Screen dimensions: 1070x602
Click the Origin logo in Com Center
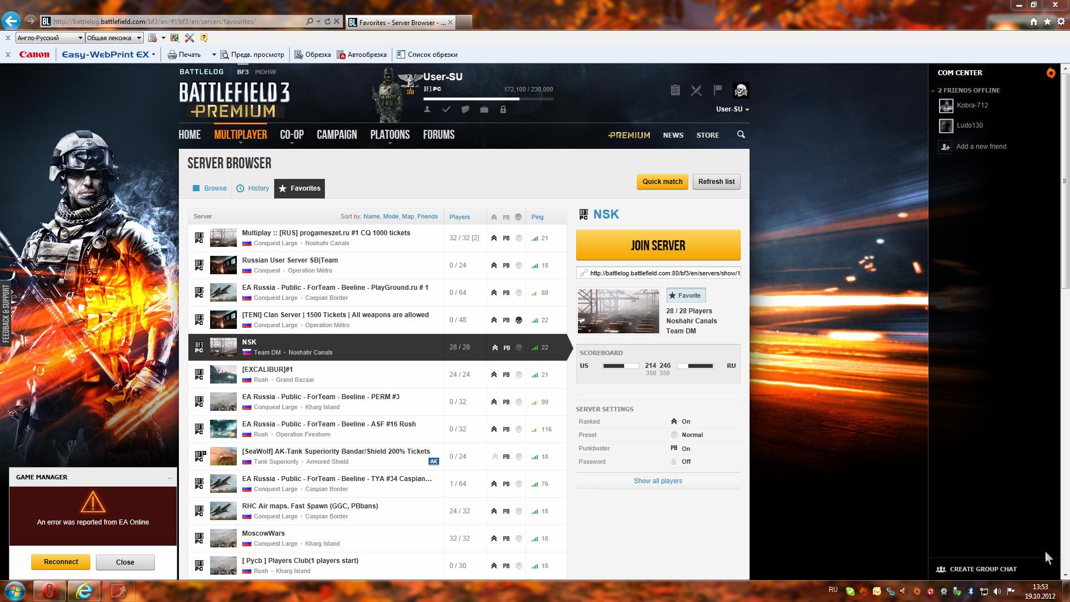point(1050,73)
